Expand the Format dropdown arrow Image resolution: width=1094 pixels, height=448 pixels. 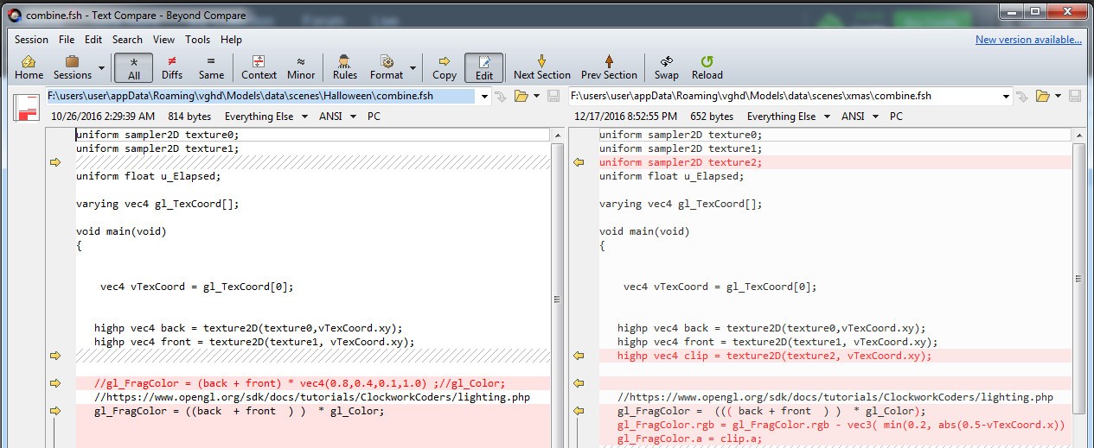point(413,67)
